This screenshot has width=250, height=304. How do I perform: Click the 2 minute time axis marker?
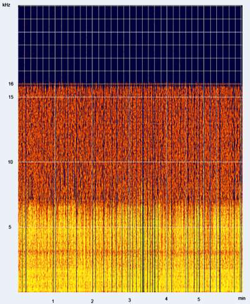[92, 301]
